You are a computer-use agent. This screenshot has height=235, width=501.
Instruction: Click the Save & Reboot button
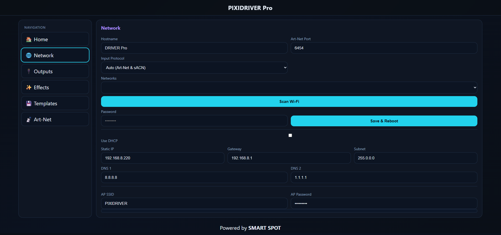click(384, 121)
